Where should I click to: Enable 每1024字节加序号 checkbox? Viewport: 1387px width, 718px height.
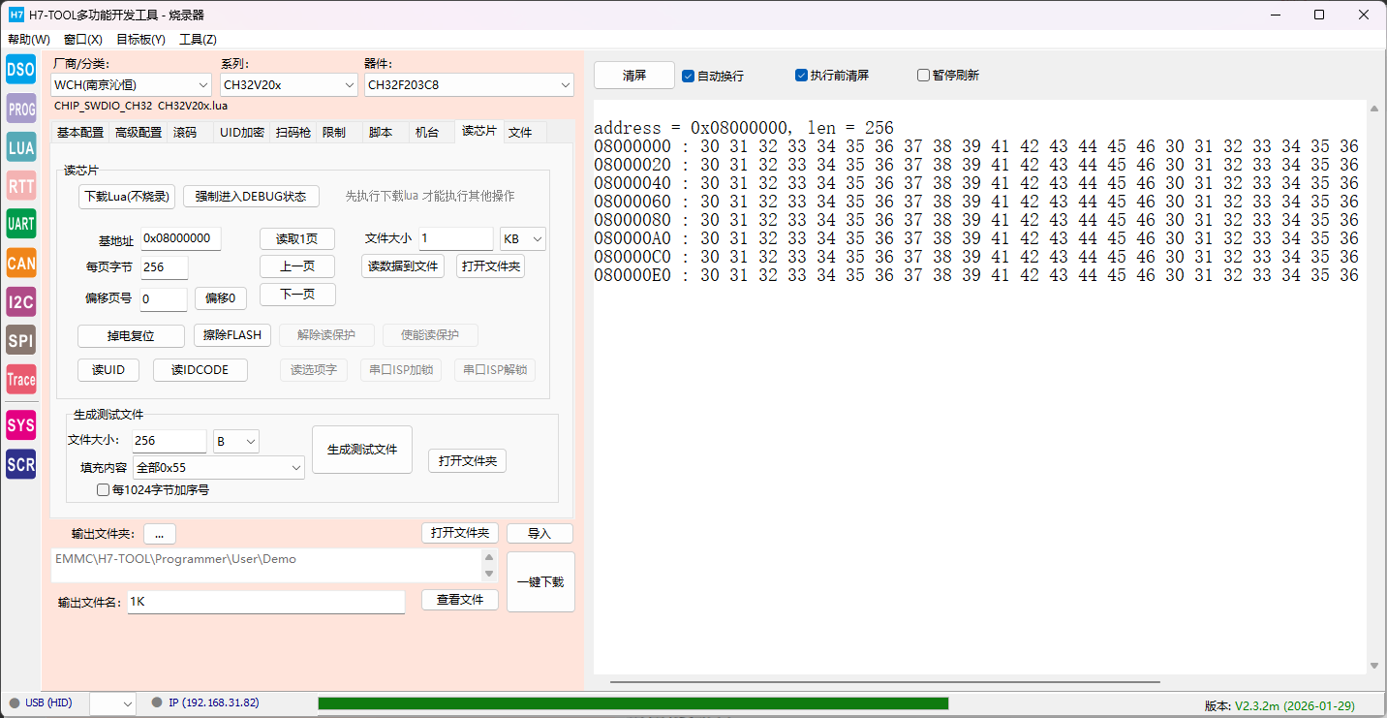tap(104, 490)
